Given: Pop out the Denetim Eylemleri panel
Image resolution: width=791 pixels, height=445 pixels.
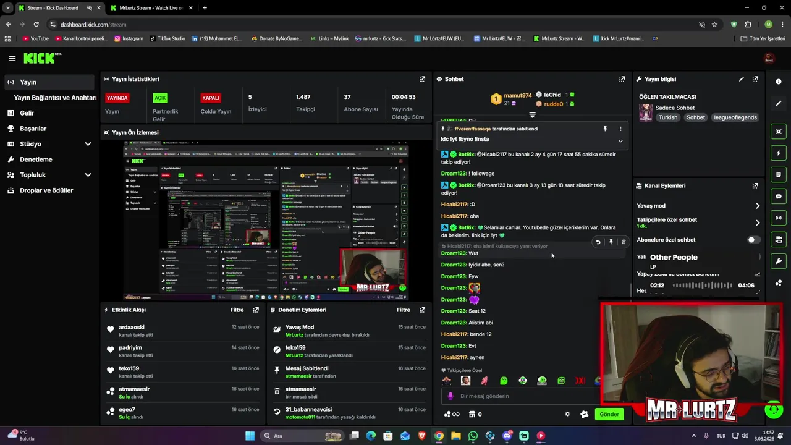Looking at the screenshot, I should point(423,310).
